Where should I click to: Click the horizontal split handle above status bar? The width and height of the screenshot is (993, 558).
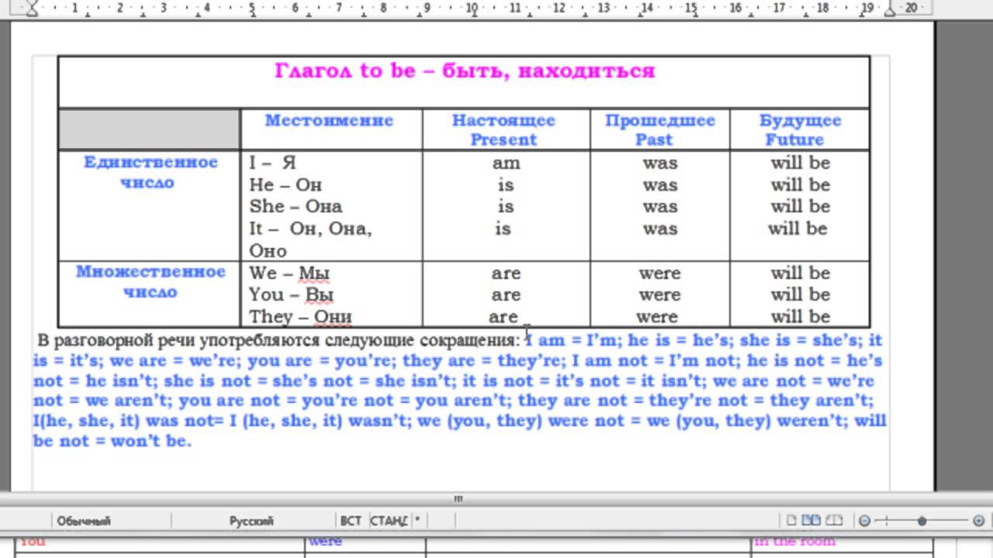(458, 499)
